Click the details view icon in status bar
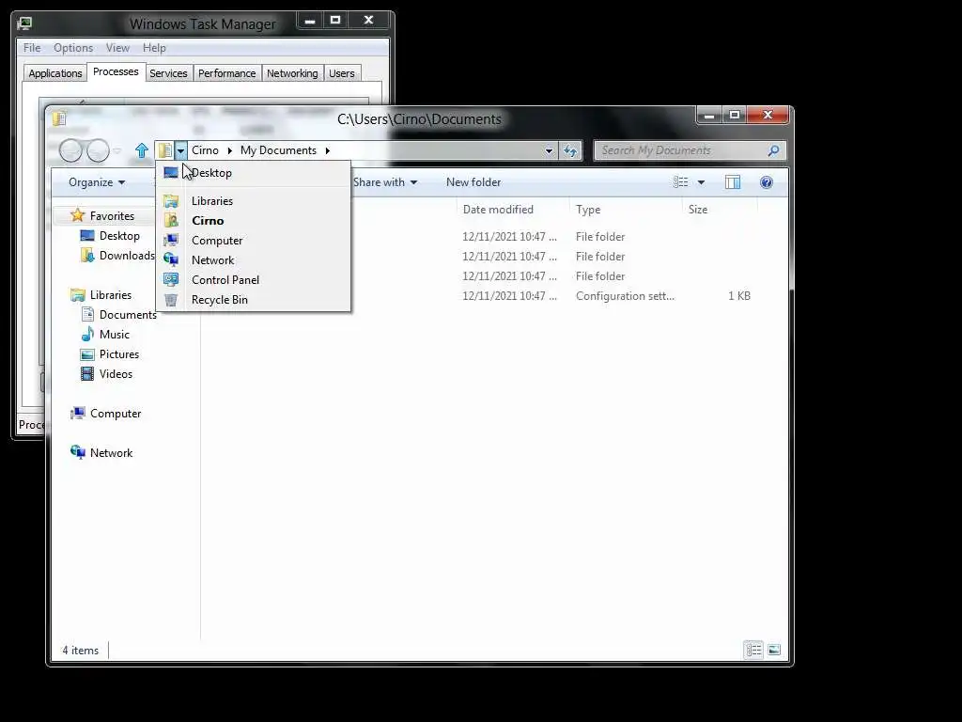This screenshot has width=962, height=722. (x=754, y=650)
